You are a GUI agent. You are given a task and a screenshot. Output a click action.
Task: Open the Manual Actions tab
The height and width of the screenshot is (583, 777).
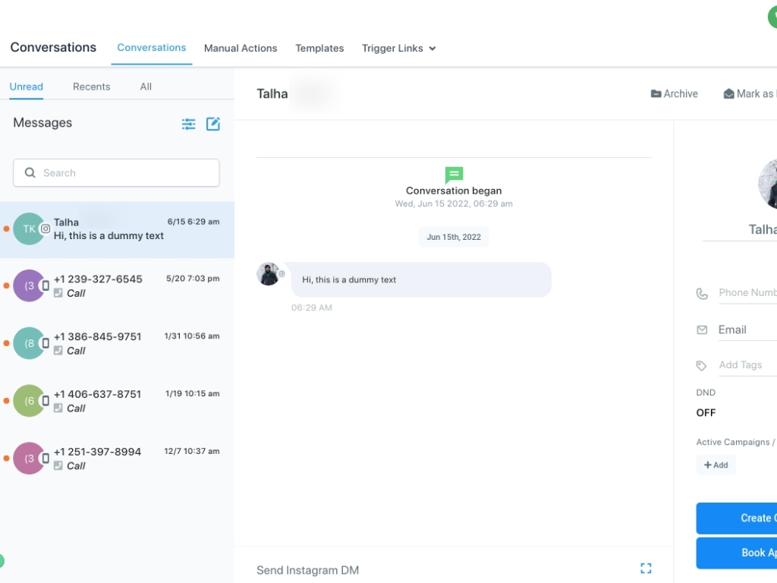(241, 48)
